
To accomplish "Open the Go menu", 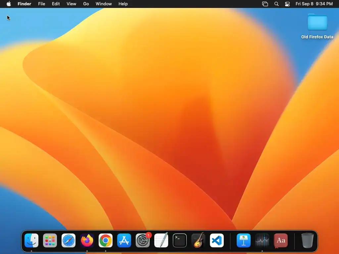I will pos(86,4).
